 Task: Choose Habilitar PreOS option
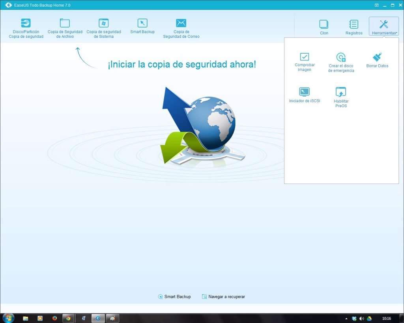(x=341, y=97)
